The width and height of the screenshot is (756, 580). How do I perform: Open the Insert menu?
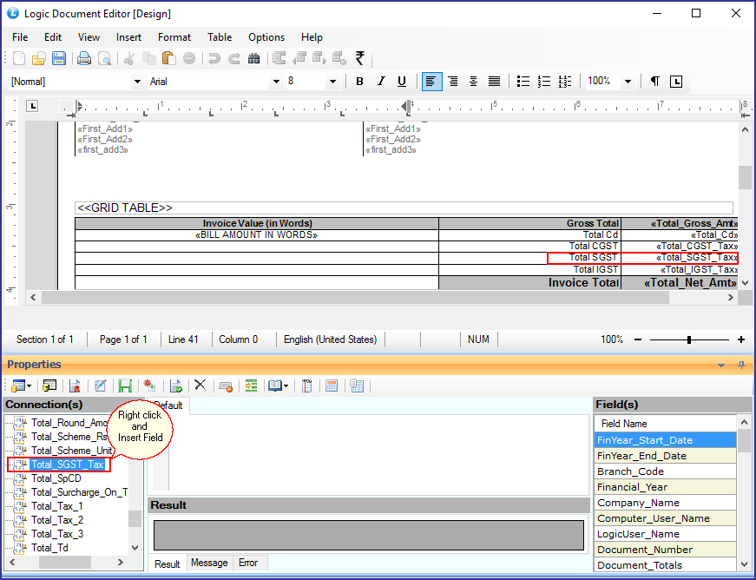click(x=128, y=37)
